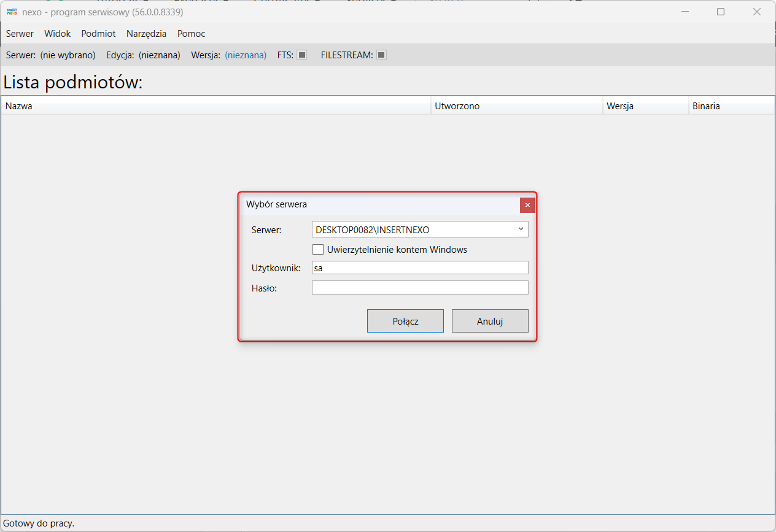The image size is (776, 532).
Task: Close the Wybór serwera dialog
Action: point(527,205)
